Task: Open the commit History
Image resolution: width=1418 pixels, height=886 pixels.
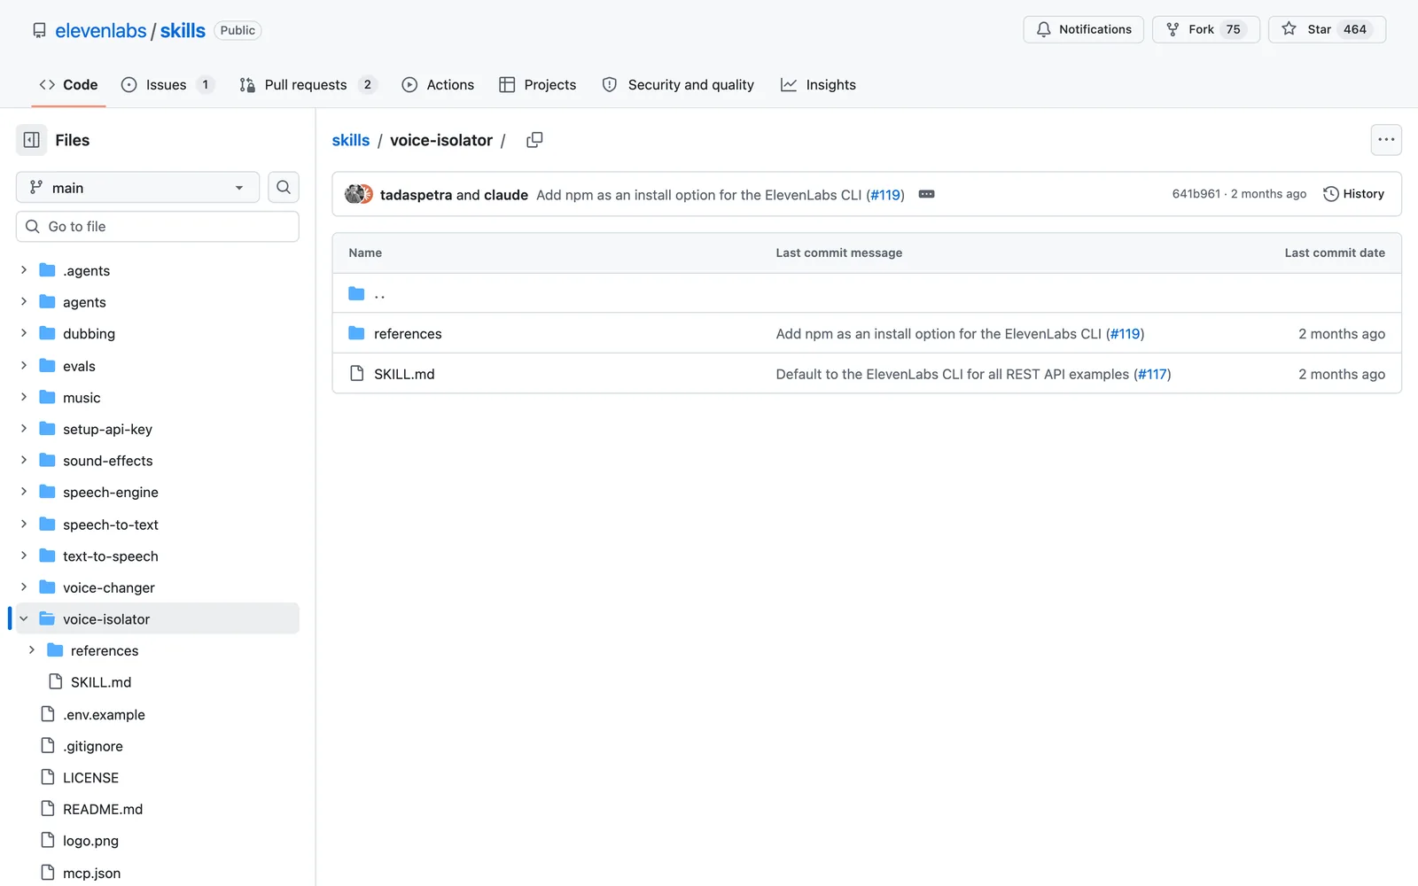Action: 1353,194
